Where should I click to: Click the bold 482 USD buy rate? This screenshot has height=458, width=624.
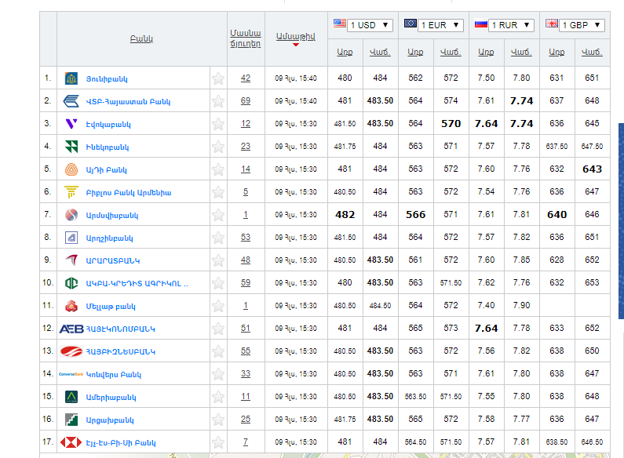coord(345,215)
